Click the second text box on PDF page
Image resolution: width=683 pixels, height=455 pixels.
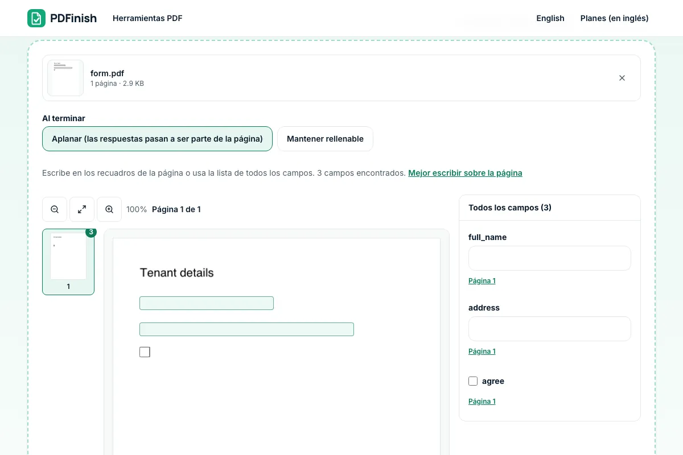click(x=246, y=329)
